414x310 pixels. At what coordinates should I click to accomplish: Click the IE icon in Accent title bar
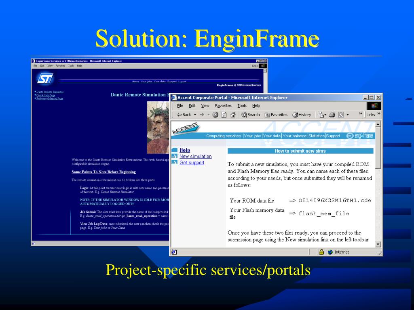pyautogui.click(x=174, y=98)
